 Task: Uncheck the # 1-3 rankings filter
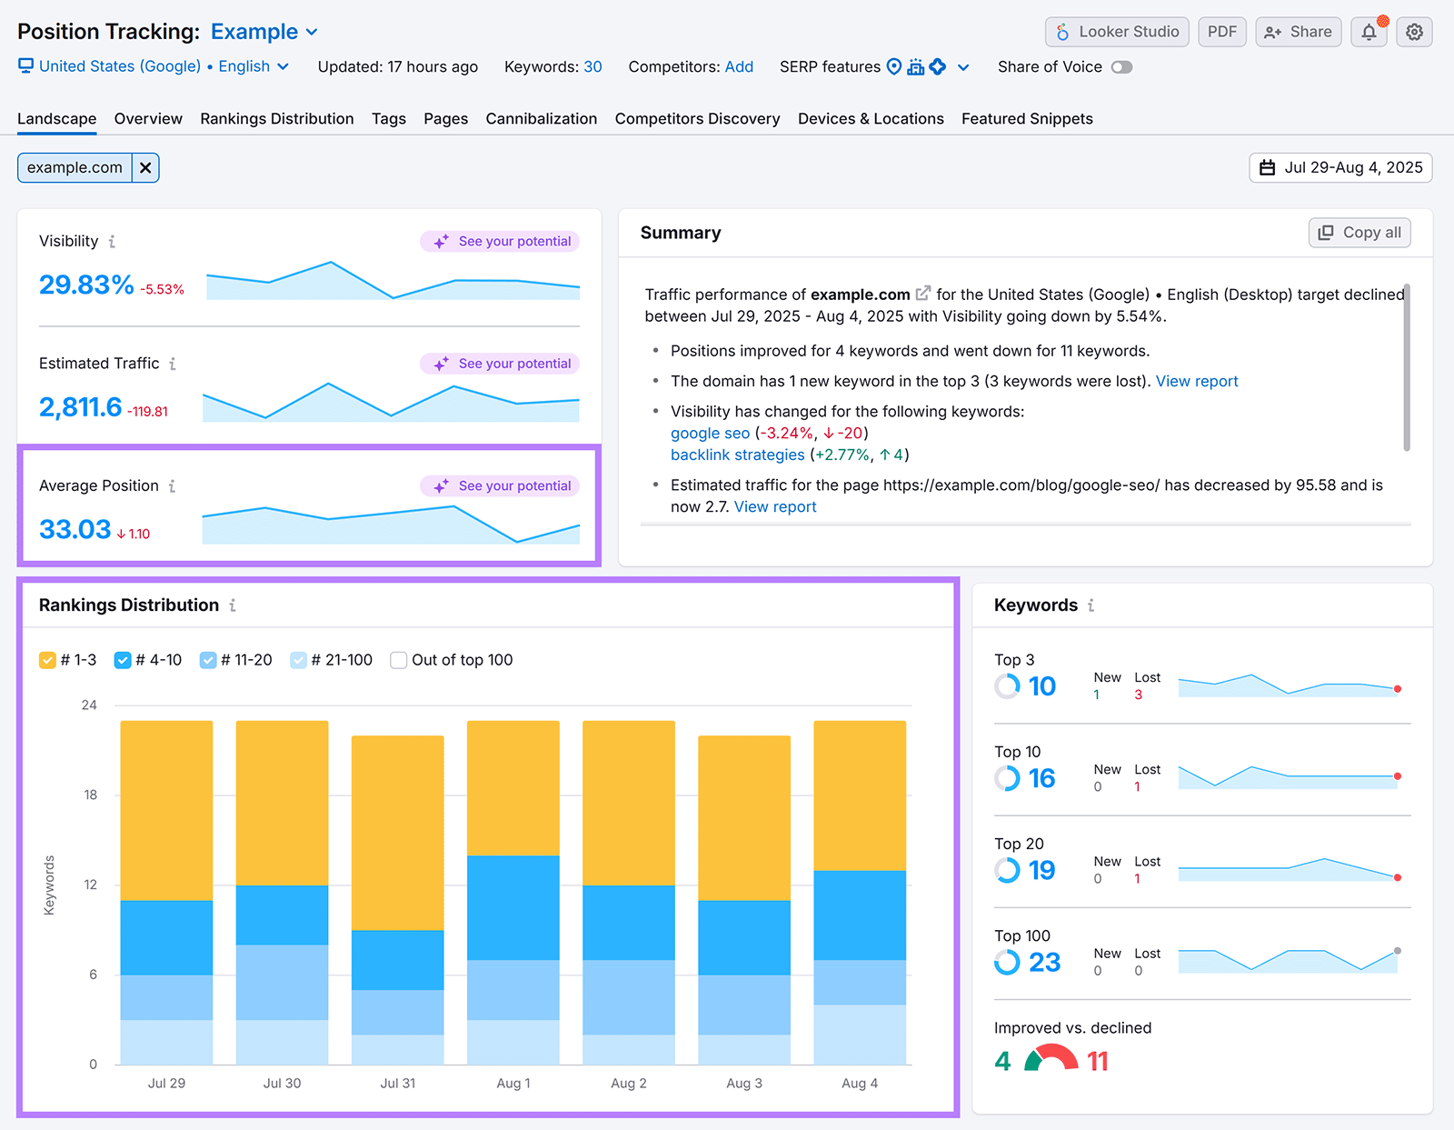[x=47, y=660]
